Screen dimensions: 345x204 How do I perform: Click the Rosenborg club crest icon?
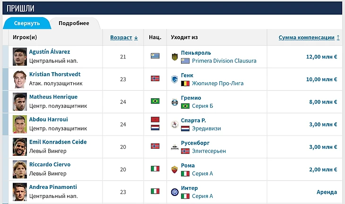point(174,147)
